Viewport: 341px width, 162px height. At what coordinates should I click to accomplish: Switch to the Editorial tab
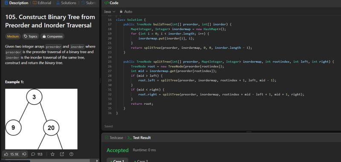[x=42, y=3]
